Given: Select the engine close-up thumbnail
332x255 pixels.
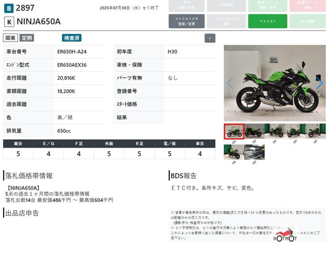Looking at the screenshot, I should tap(254, 152).
